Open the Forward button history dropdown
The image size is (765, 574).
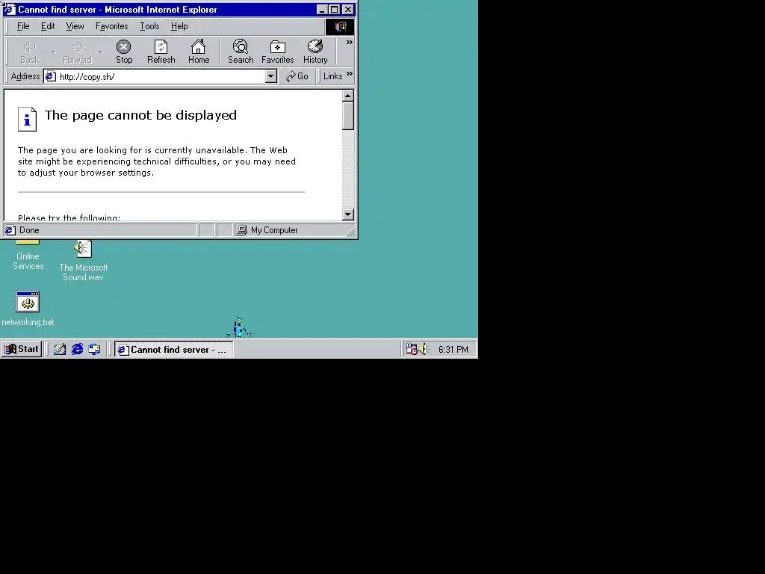[101, 52]
